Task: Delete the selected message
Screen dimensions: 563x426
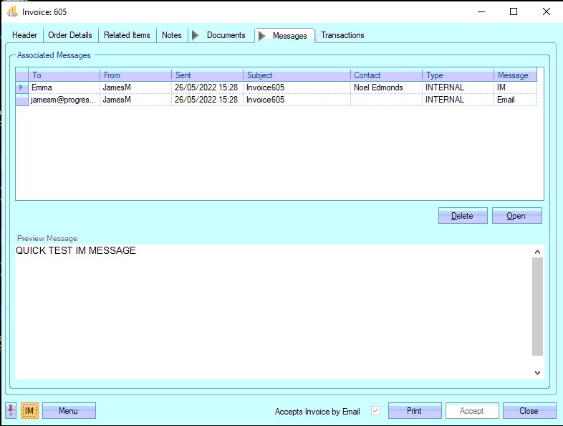Action: click(x=462, y=216)
